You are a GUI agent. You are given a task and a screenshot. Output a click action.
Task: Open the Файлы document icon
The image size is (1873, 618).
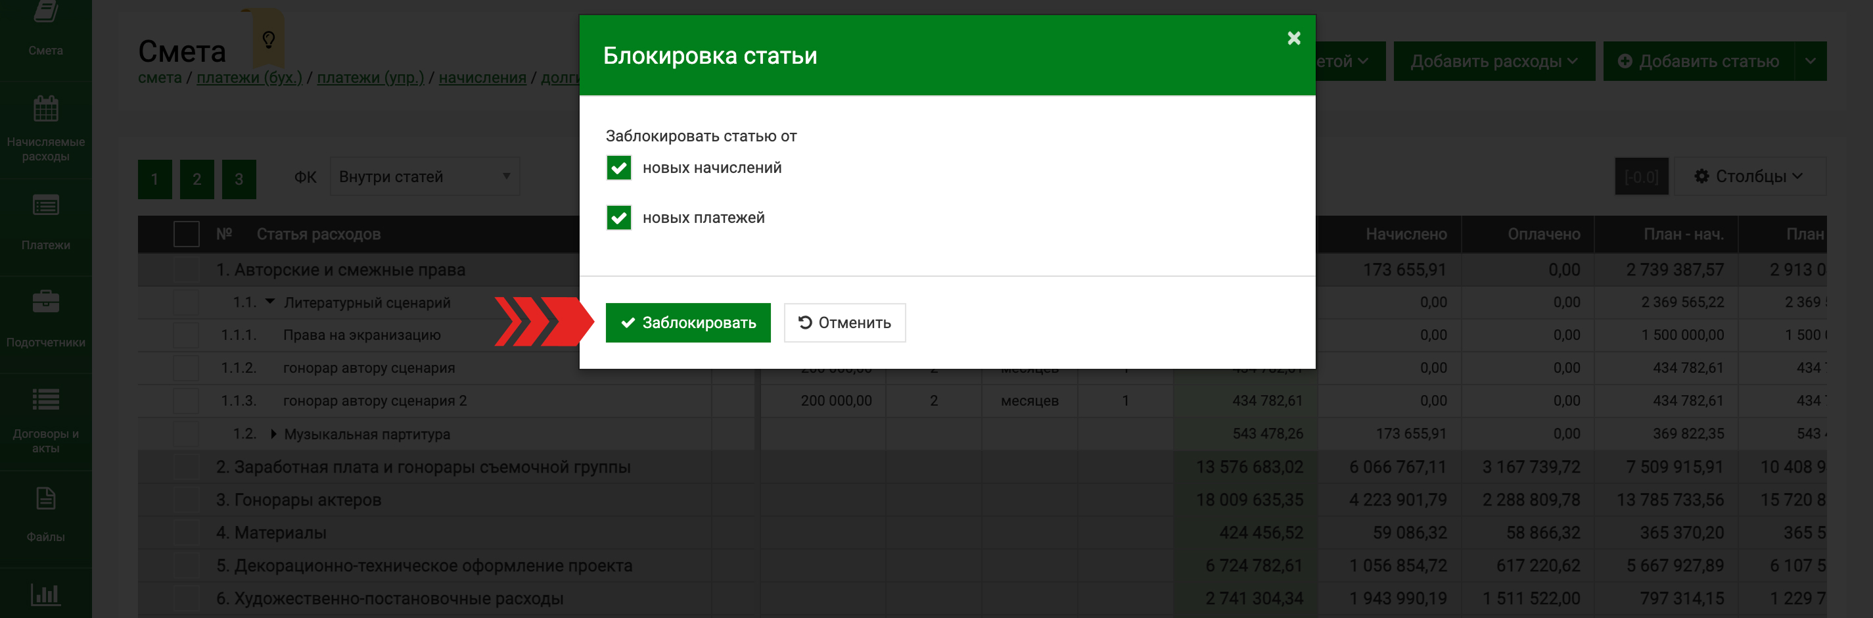(x=46, y=499)
